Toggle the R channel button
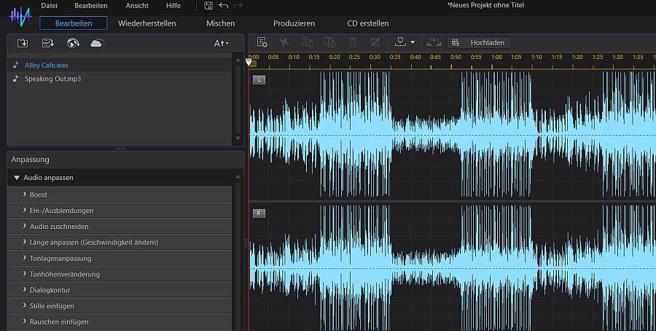Image resolution: width=656 pixels, height=331 pixels. (259, 213)
